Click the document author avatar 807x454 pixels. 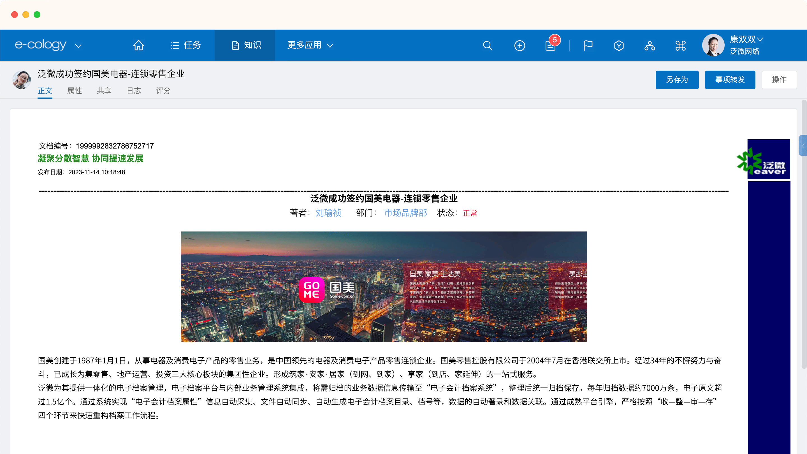21,80
